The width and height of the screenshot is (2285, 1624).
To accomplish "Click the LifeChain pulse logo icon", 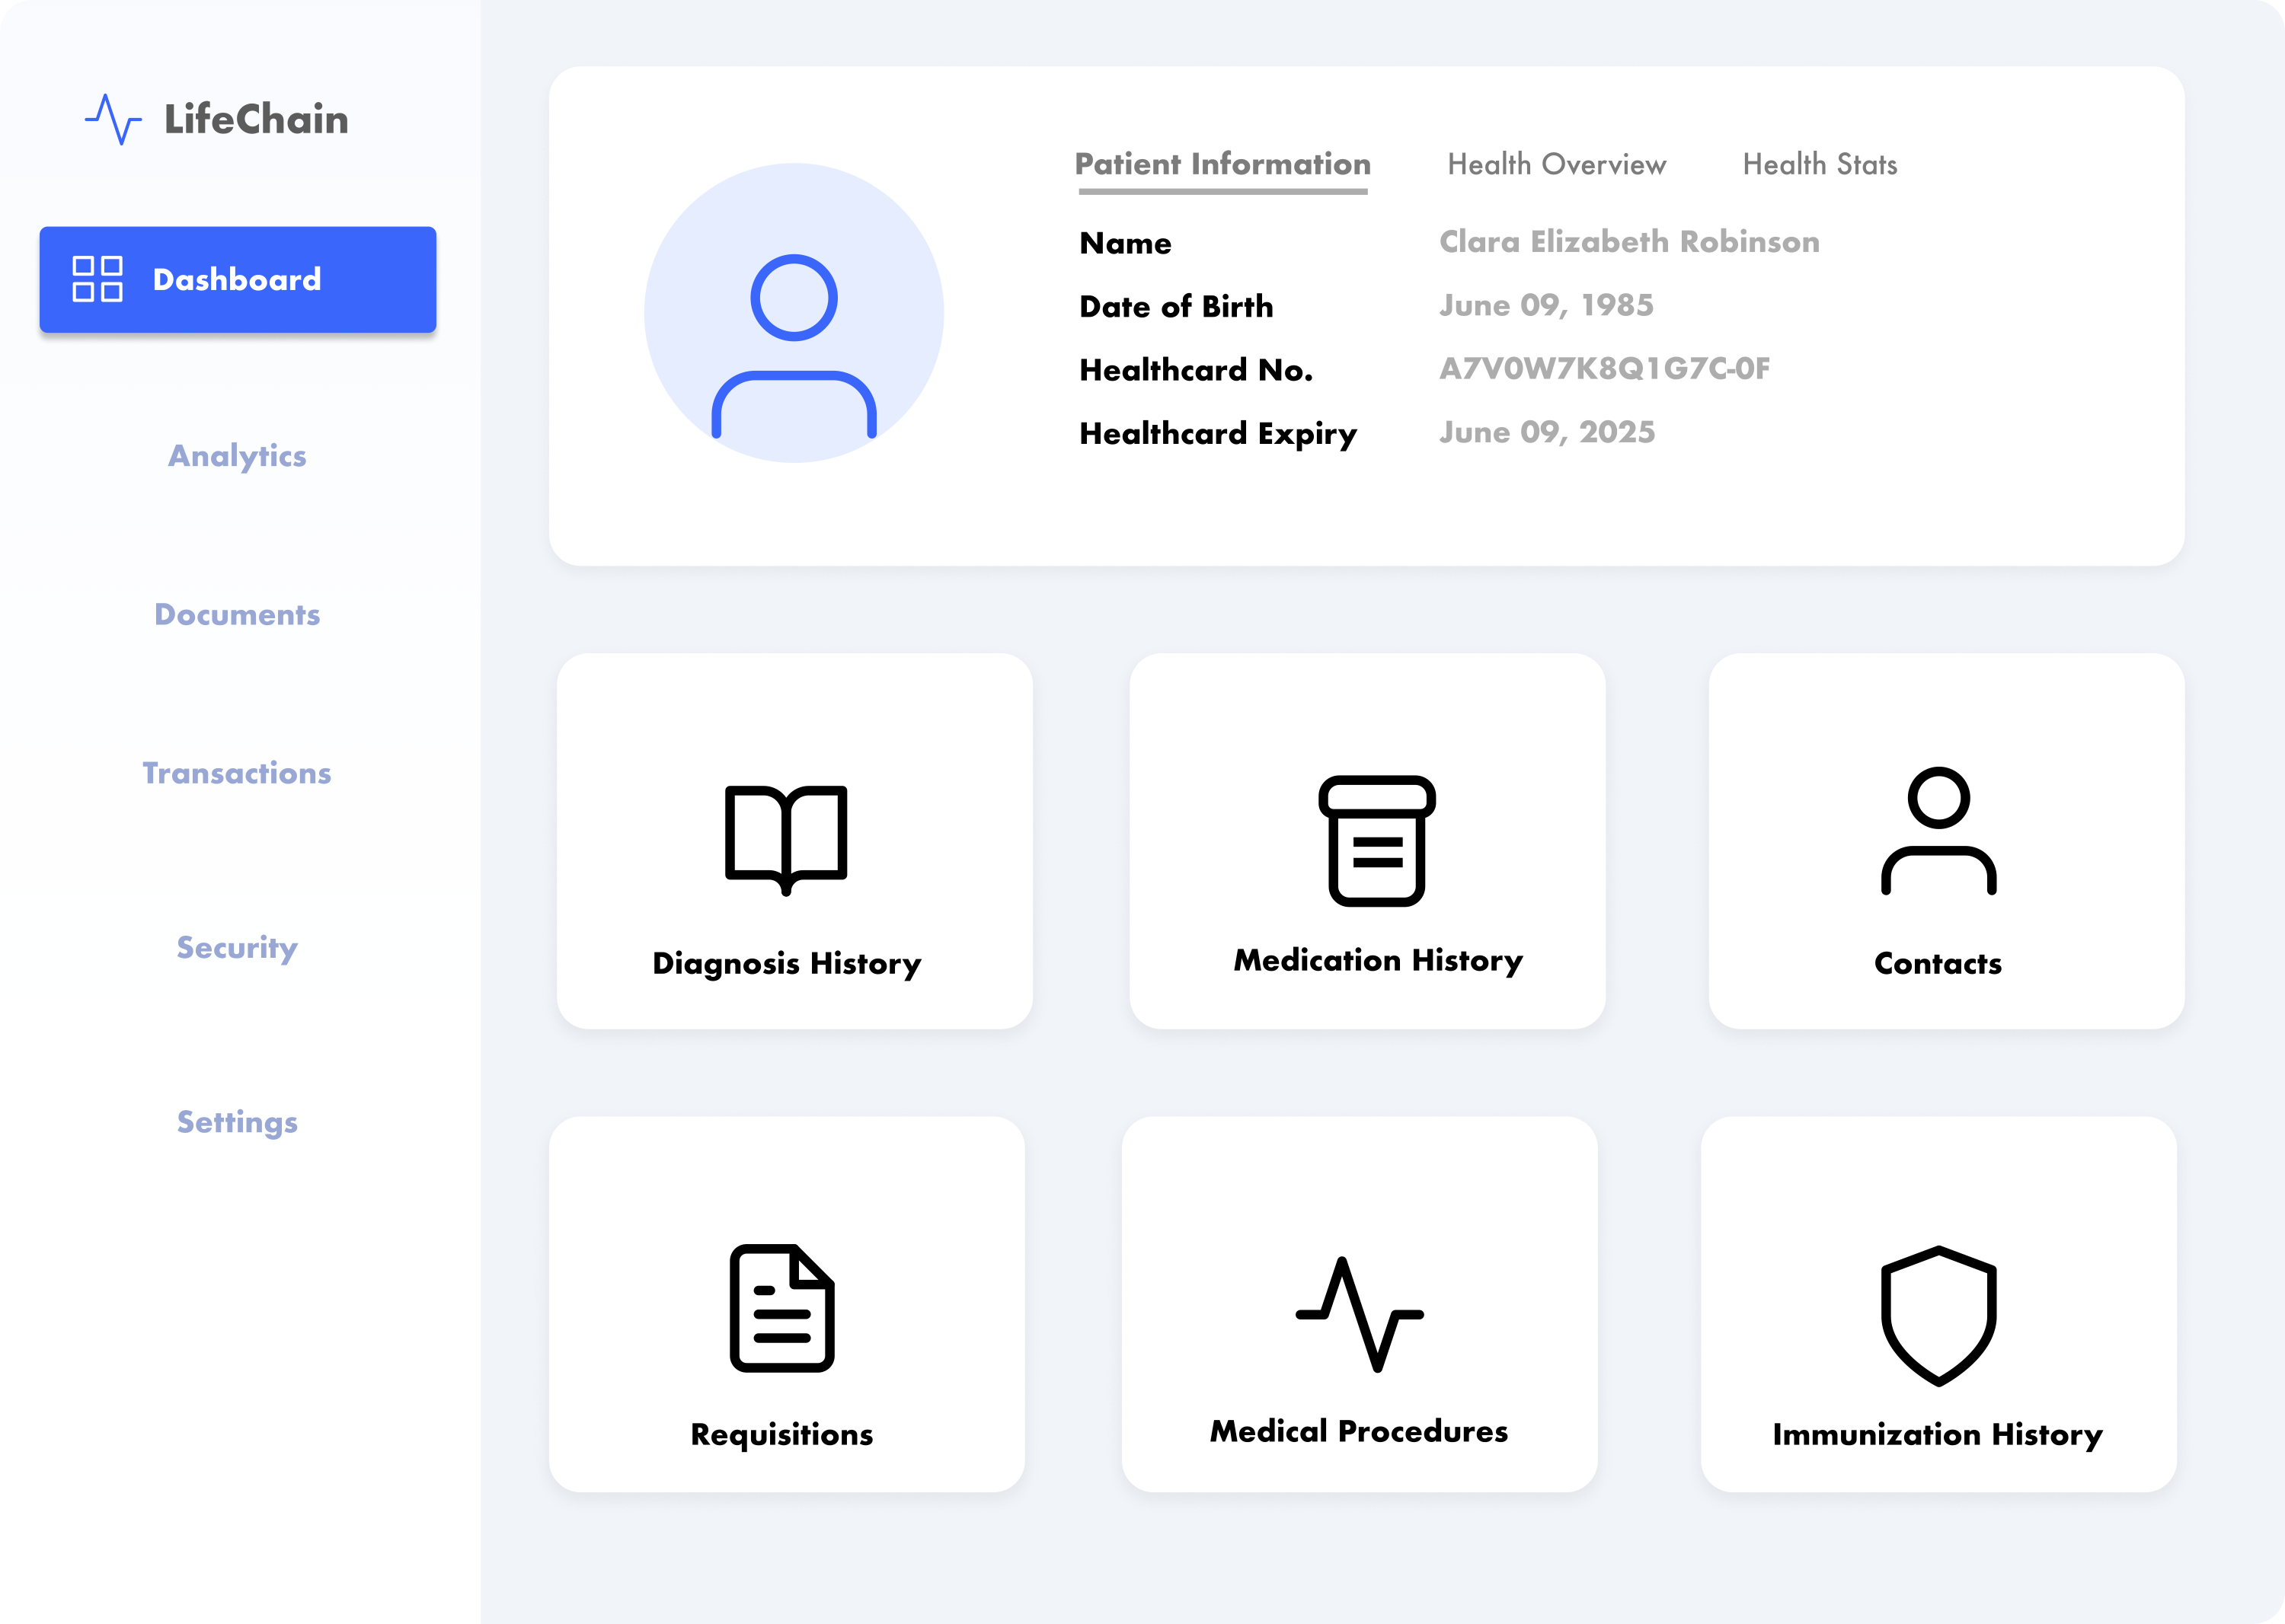I will pos(113,119).
